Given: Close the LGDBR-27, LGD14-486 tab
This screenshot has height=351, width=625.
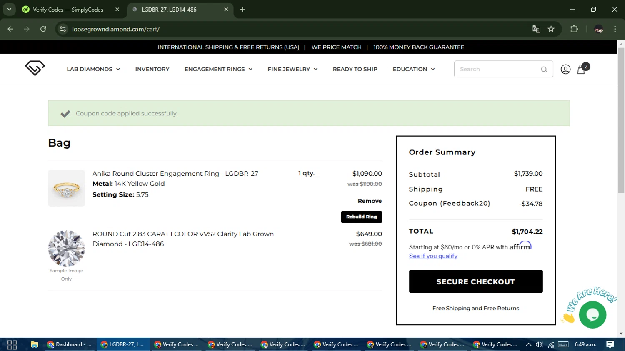Looking at the screenshot, I should click(226, 10).
